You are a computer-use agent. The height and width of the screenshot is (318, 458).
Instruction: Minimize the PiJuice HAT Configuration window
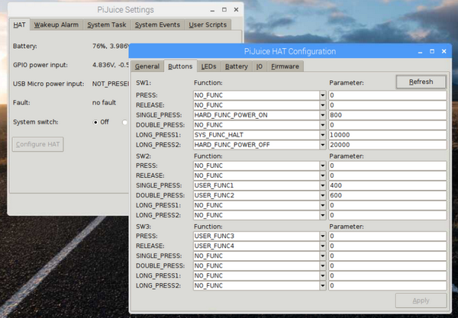420,52
